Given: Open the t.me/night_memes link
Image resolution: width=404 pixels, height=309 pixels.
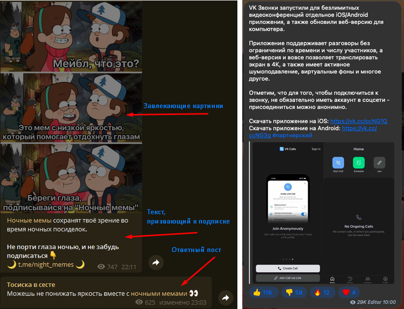Looking at the screenshot, I should (x=46, y=264).
